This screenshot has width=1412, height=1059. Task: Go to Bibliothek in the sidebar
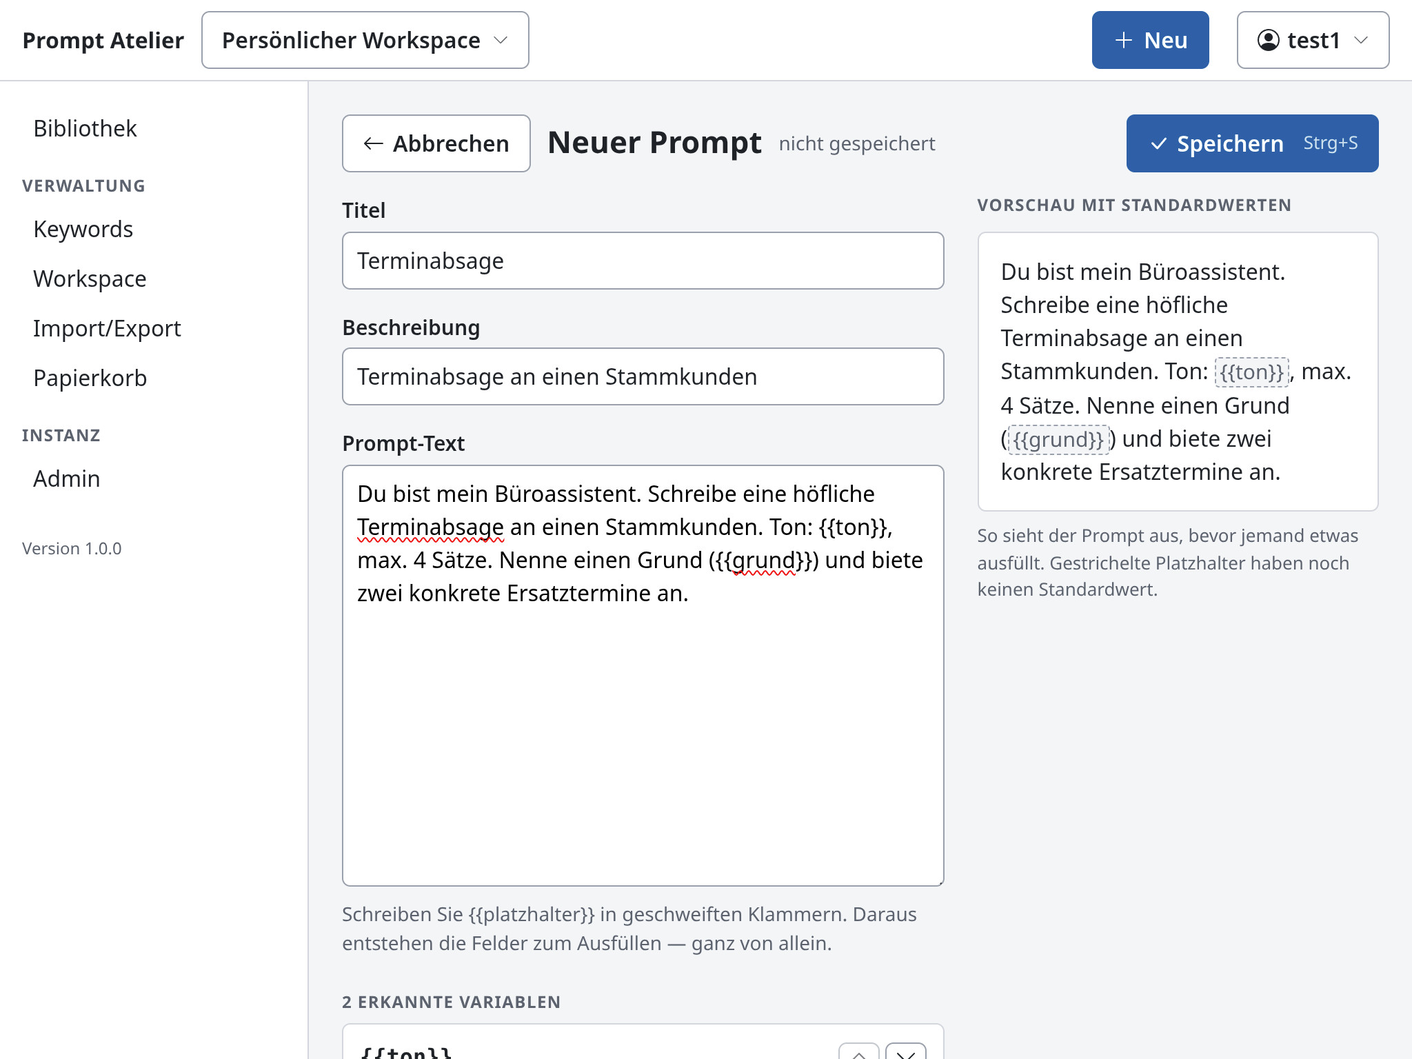[x=85, y=128]
